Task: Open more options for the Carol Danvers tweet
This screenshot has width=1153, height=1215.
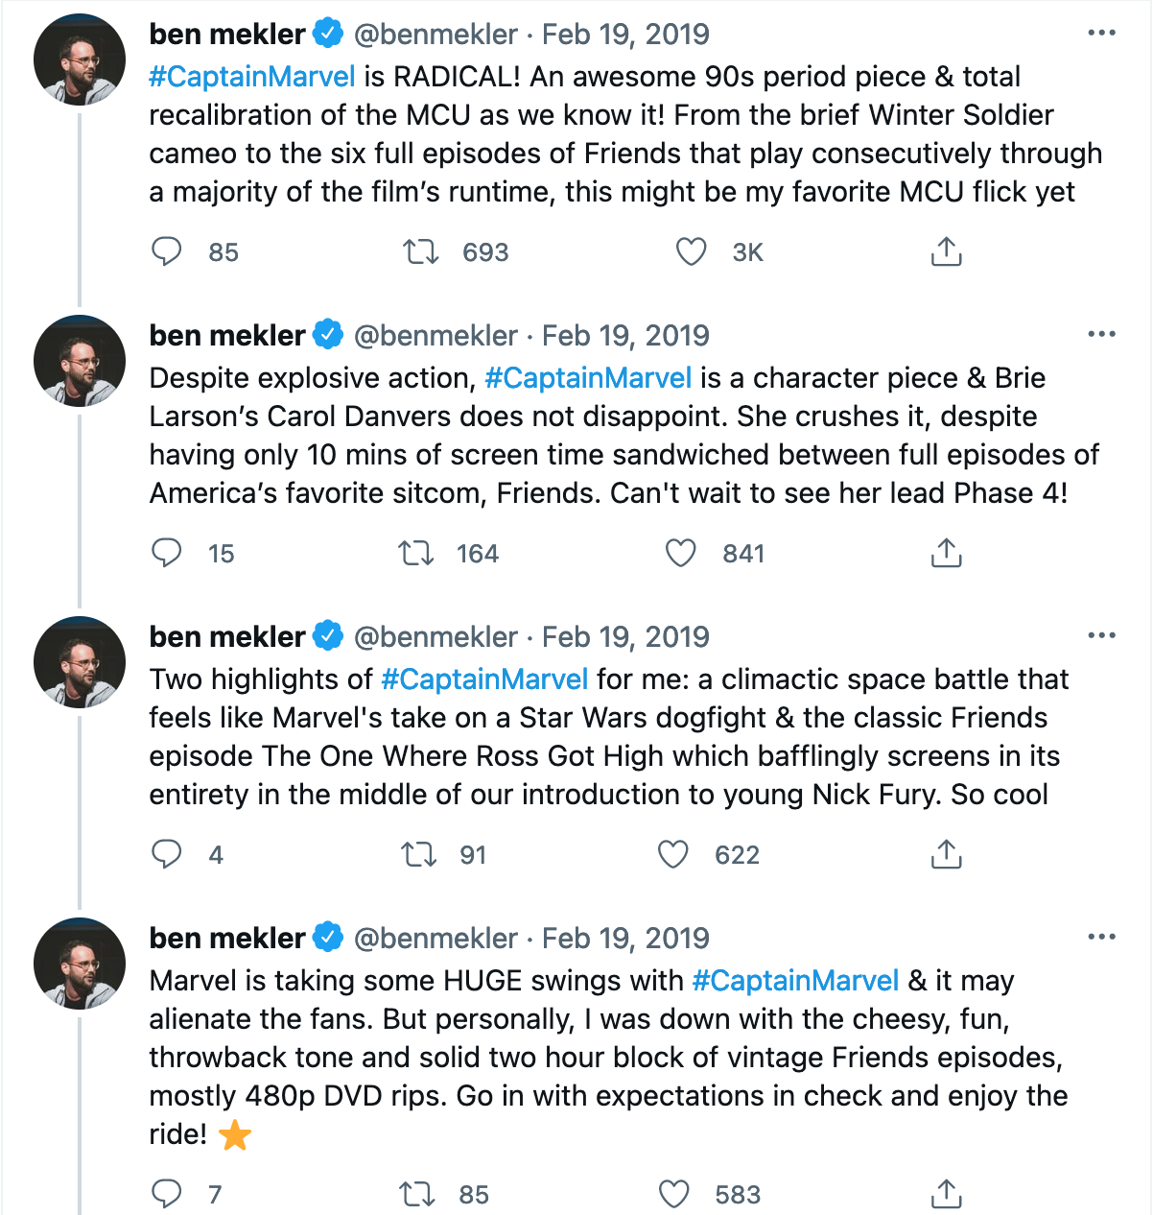Action: tap(1101, 335)
